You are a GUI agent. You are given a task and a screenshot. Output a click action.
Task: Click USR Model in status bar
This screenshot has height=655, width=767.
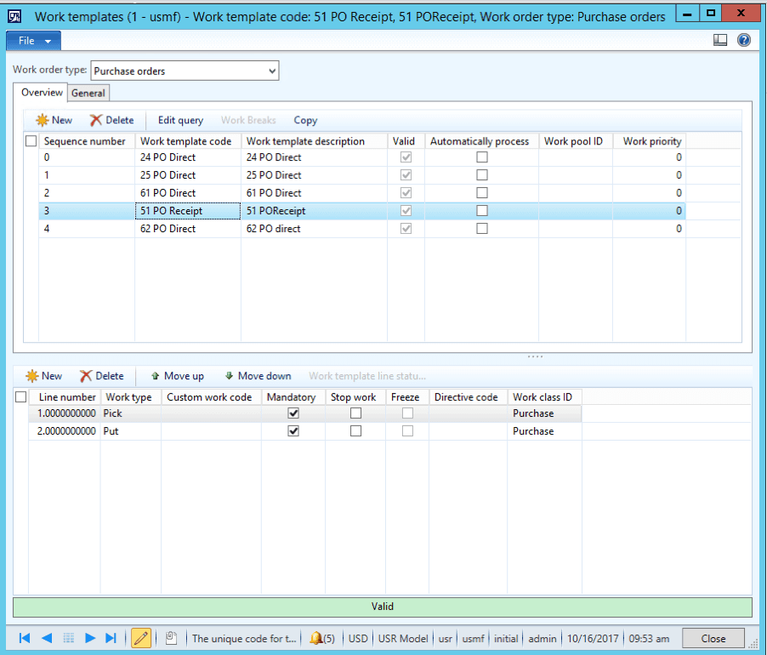click(x=403, y=639)
